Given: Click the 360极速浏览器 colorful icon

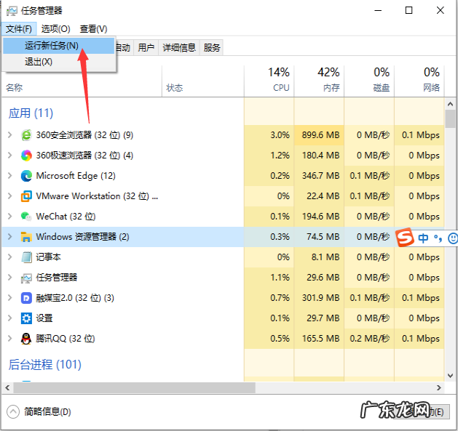Looking at the screenshot, I should (x=26, y=156).
